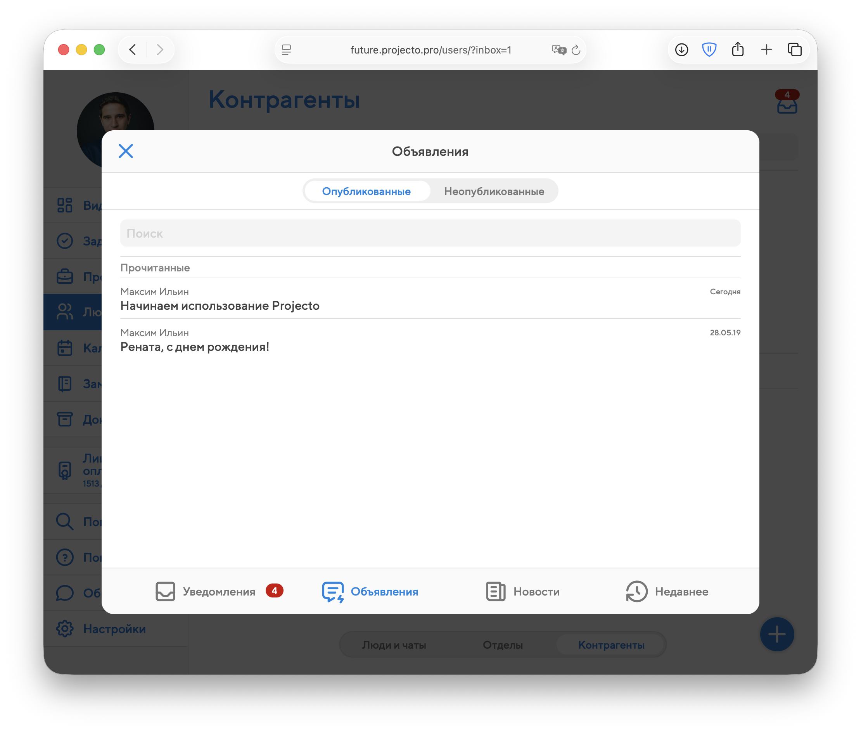Viewport: 861px width, 732px height.
Task: Click the Объявления chat-lightning icon
Action: click(332, 592)
